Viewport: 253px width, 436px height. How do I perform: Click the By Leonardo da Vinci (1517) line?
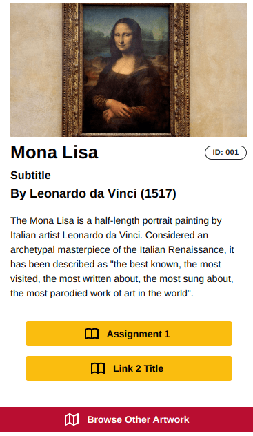pyautogui.click(x=93, y=193)
